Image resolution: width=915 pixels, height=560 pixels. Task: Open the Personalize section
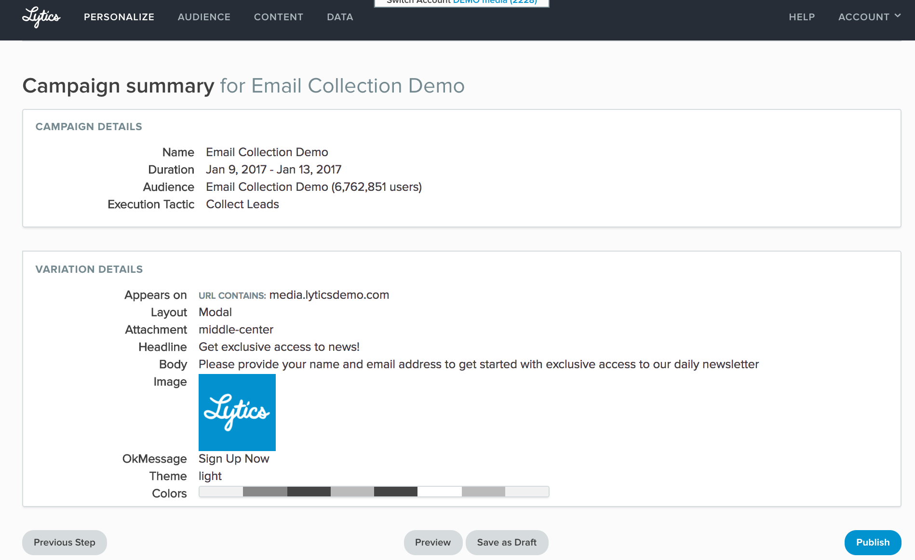pyautogui.click(x=119, y=17)
